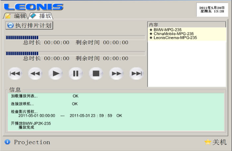Click the yellow star shutdown icon

click(208, 142)
